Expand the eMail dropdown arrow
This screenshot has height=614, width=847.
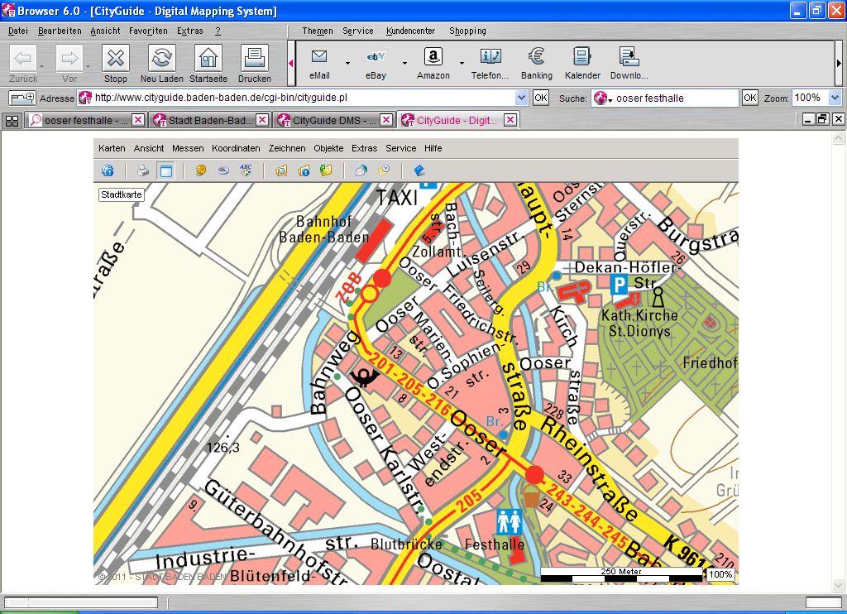(x=347, y=63)
